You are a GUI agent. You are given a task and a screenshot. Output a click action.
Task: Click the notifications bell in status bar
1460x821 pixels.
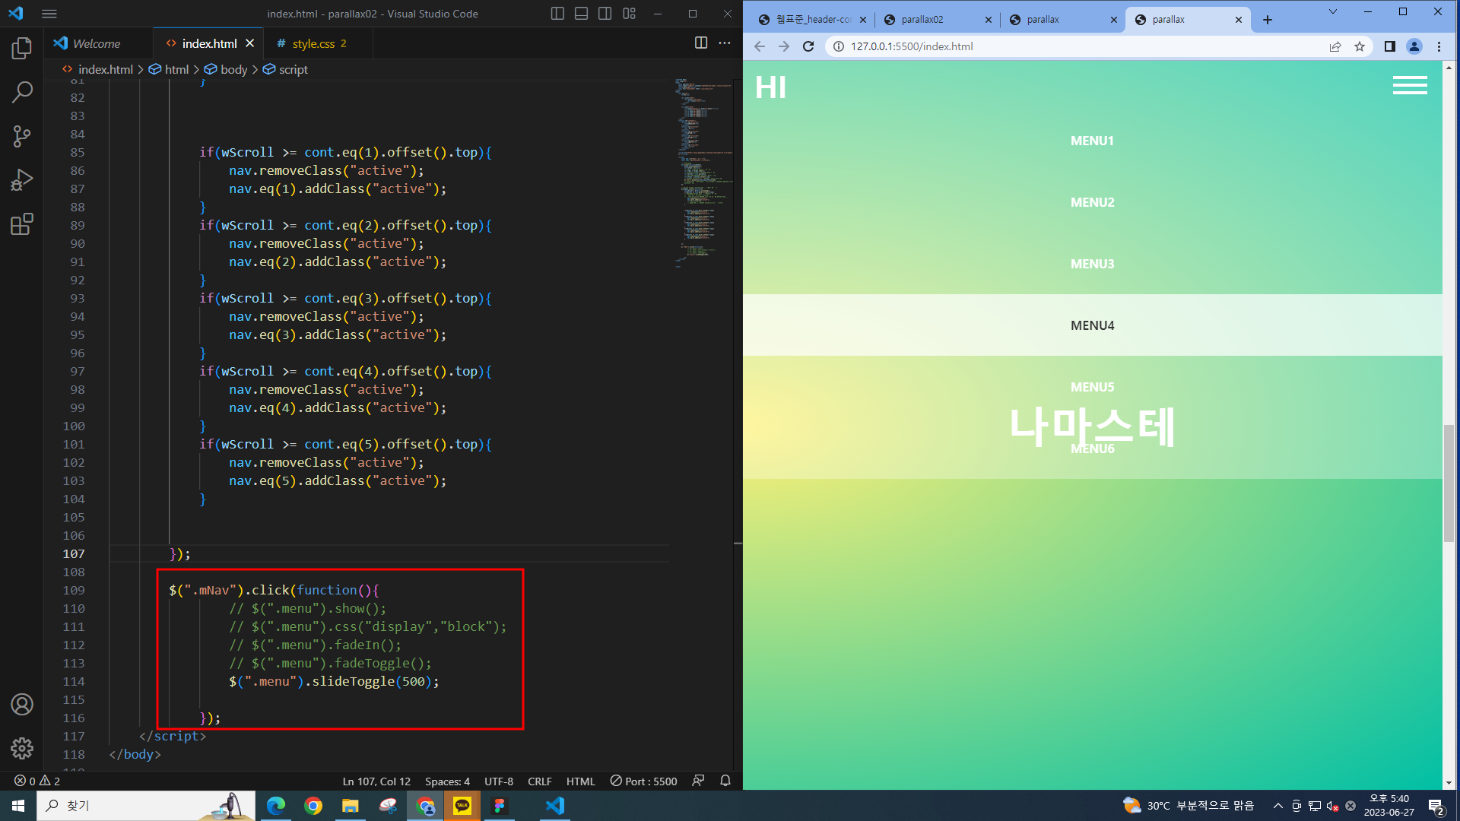click(725, 781)
